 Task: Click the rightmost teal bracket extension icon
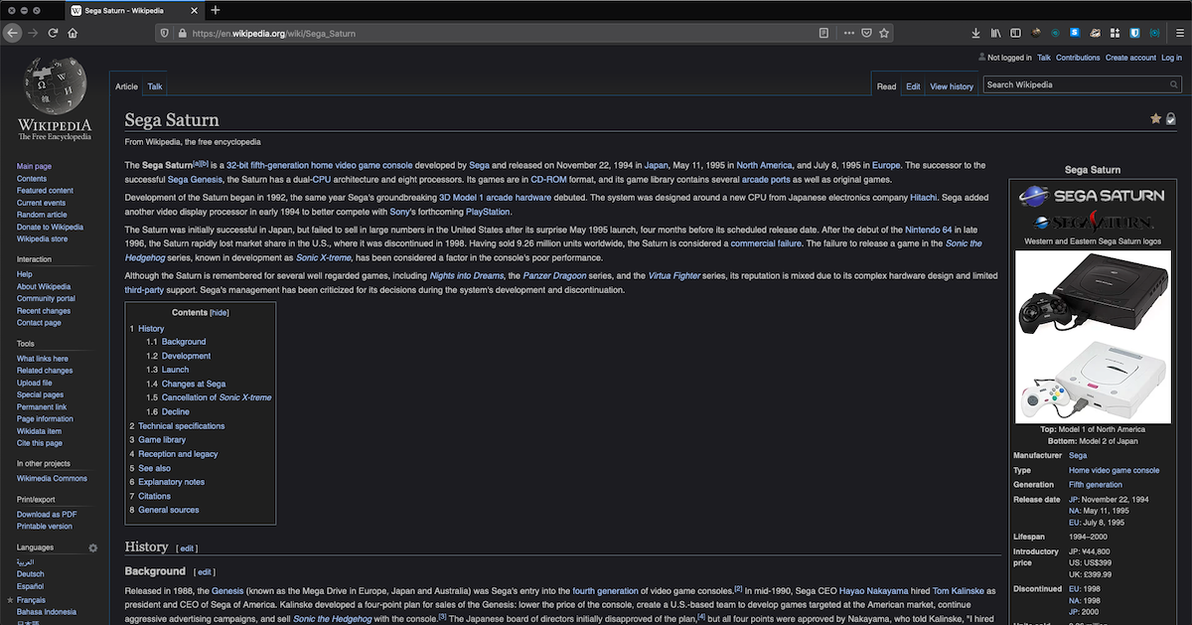coord(1154,33)
